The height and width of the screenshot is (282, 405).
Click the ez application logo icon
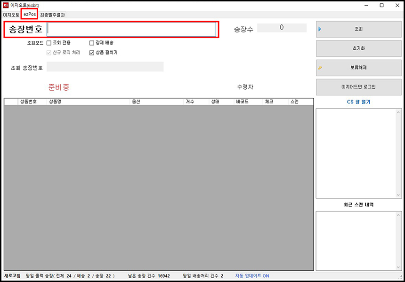point(6,5)
